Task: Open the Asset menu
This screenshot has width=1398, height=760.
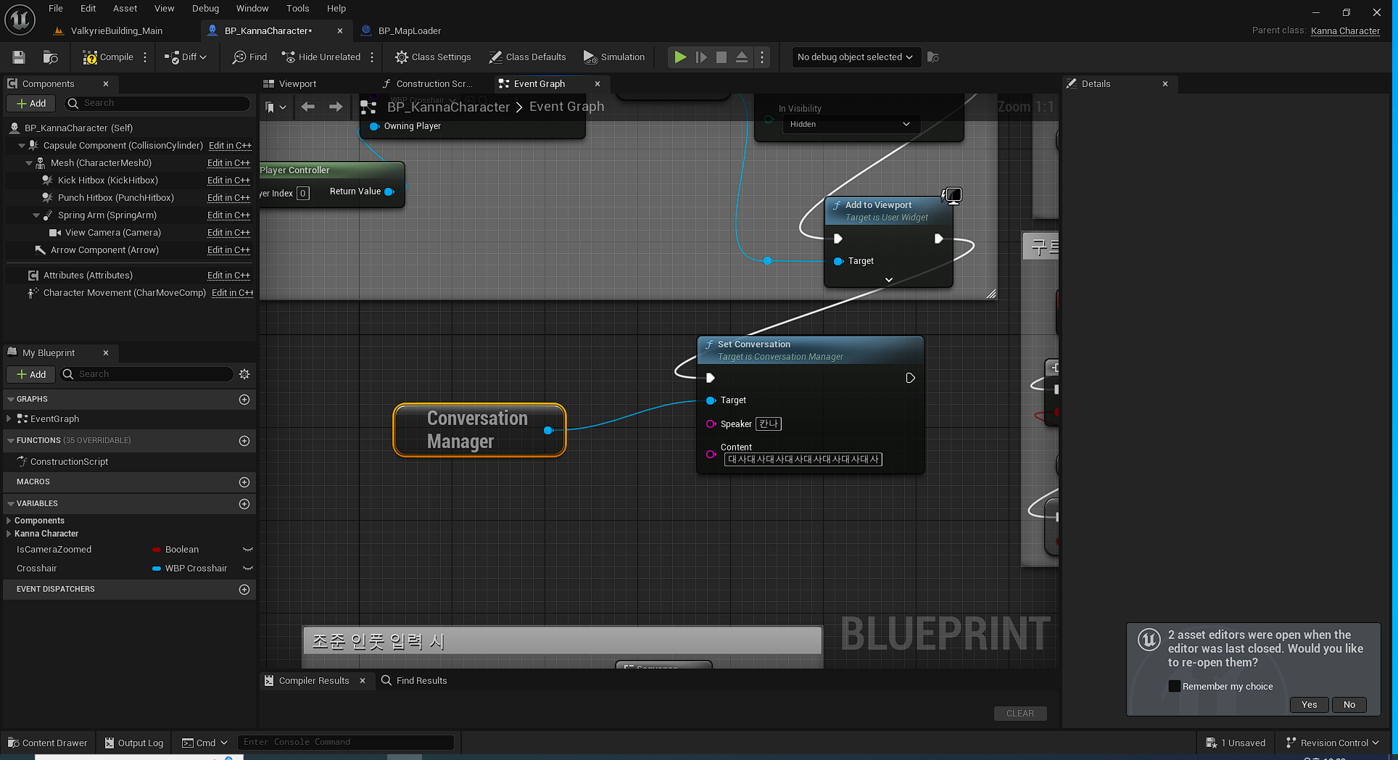Action: pos(125,9)
